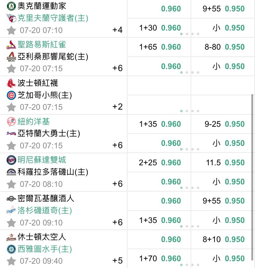Click the Oakland Athletics team logo
The image size is (255, 268).
click(x=11, y=6)
